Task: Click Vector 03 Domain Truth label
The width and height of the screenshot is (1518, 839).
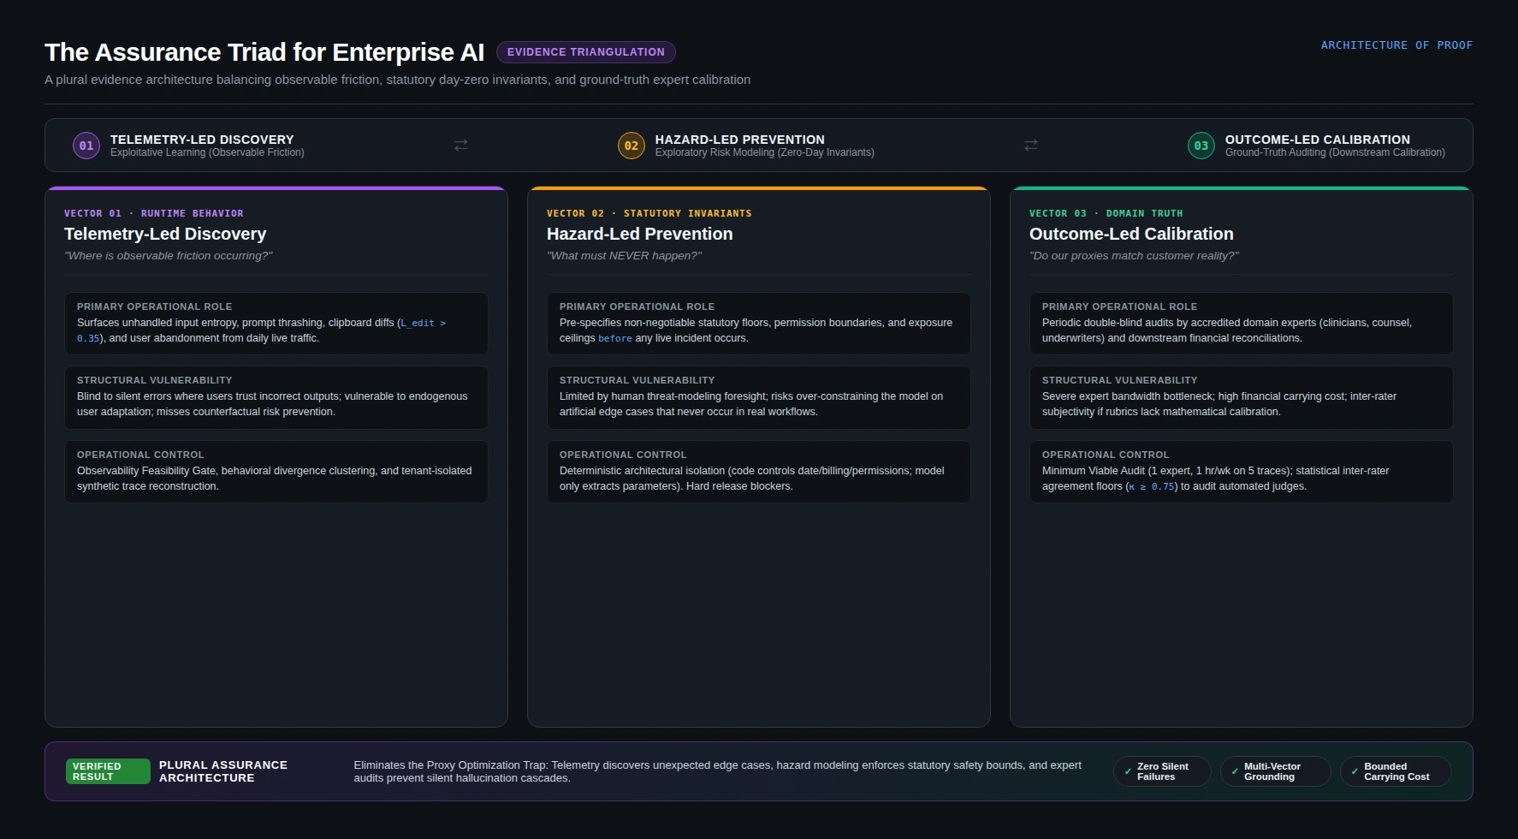Action: (x=1106, y=213)
